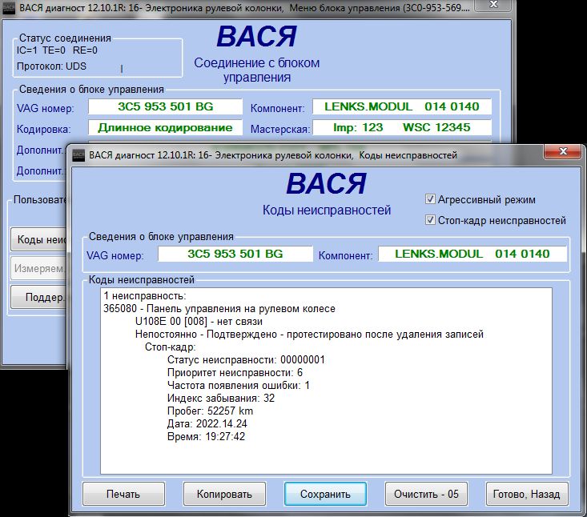
Task: Select the Непостоянно - Подтверждено status line
Action: click(309, 334)
